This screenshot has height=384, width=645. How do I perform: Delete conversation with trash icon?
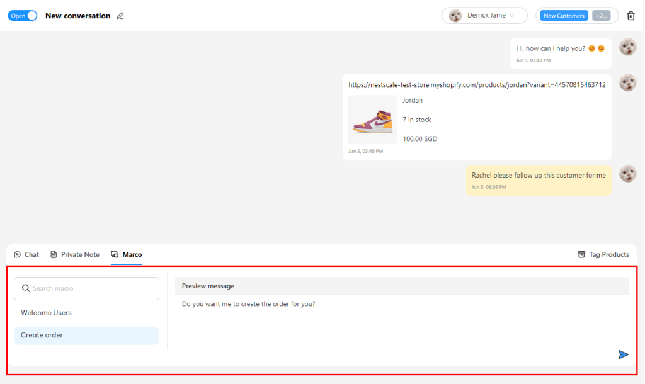click(631, 16)
